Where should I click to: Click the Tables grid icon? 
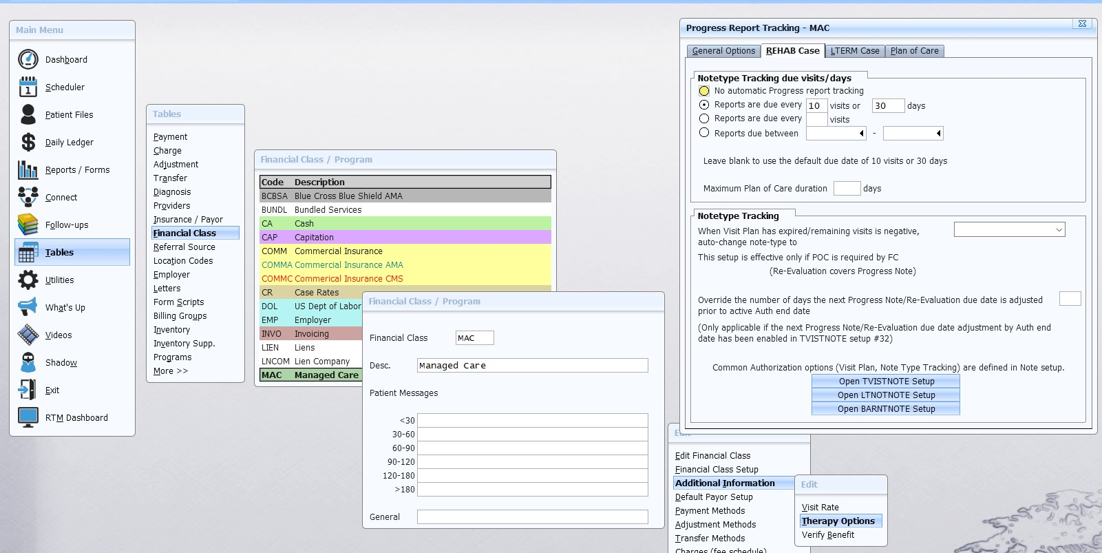[28, 252]
